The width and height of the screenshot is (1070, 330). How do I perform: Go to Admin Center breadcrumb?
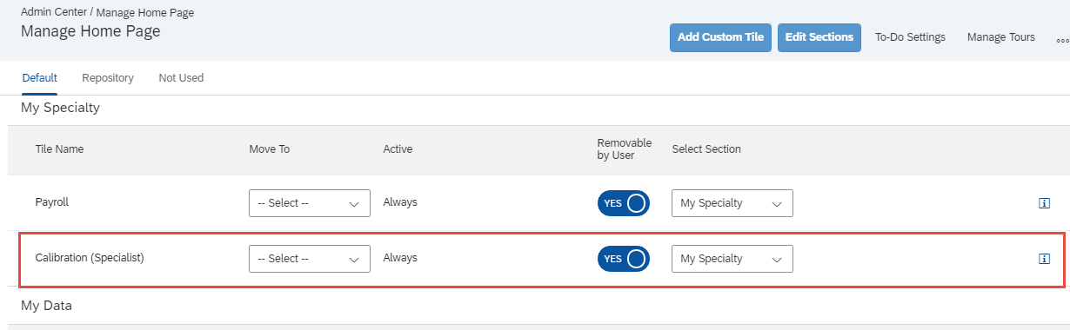click(x=55, y=13)
